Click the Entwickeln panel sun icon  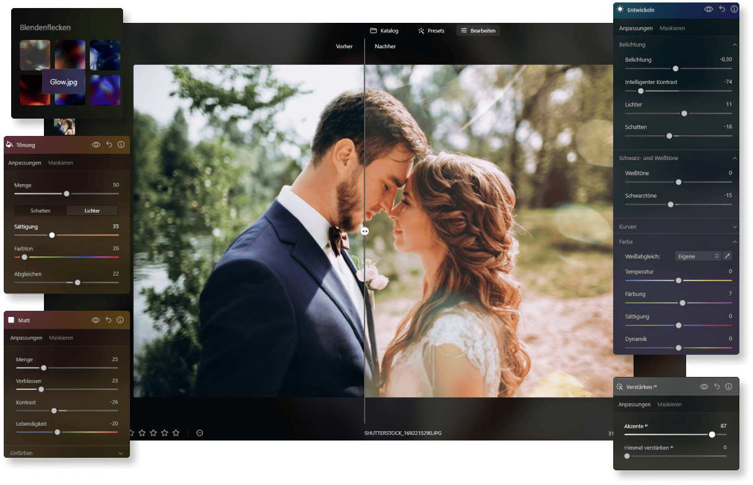click(619, 9)
